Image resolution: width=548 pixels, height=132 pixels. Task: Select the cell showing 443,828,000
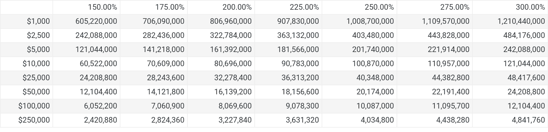coord(435,35)
